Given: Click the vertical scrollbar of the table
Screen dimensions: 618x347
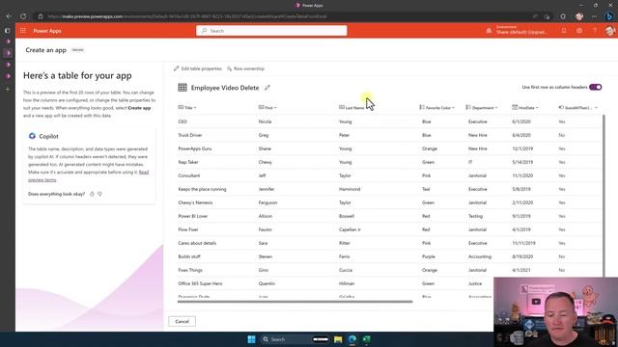Looking at the screenshot, I should point(603,195).
